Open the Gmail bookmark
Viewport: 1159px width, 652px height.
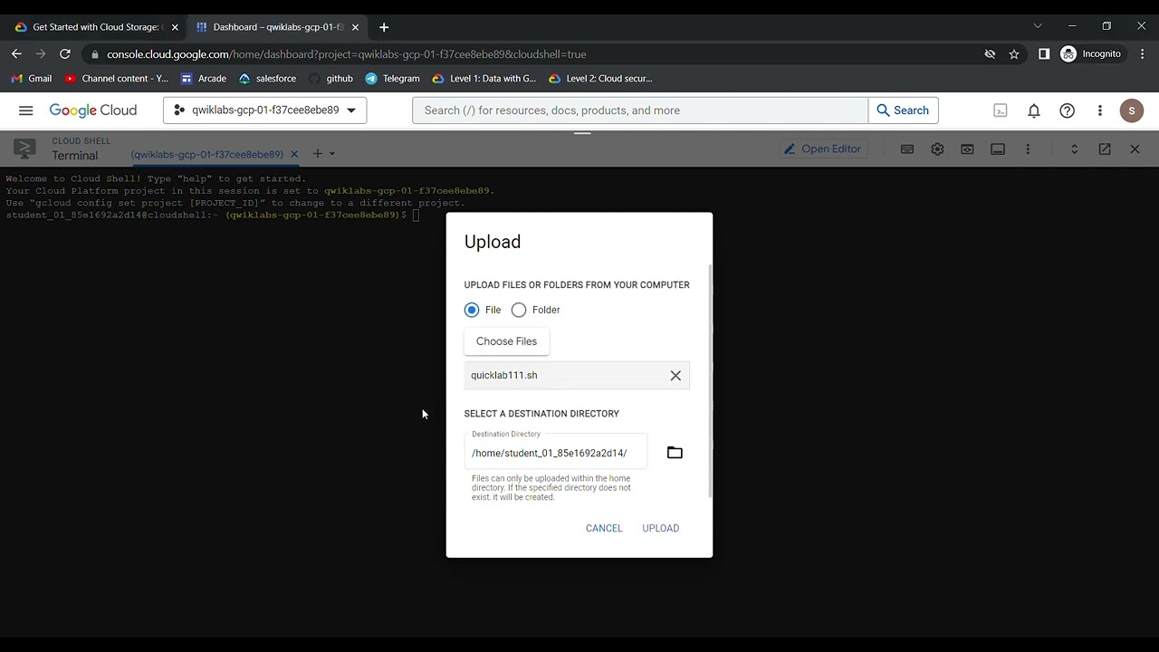tap(32, 79)
